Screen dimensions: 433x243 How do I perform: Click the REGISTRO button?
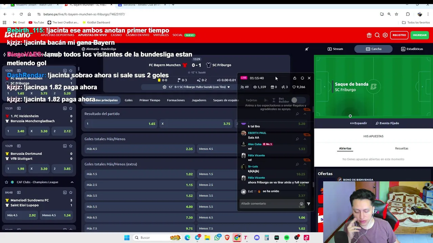(399, 35)
